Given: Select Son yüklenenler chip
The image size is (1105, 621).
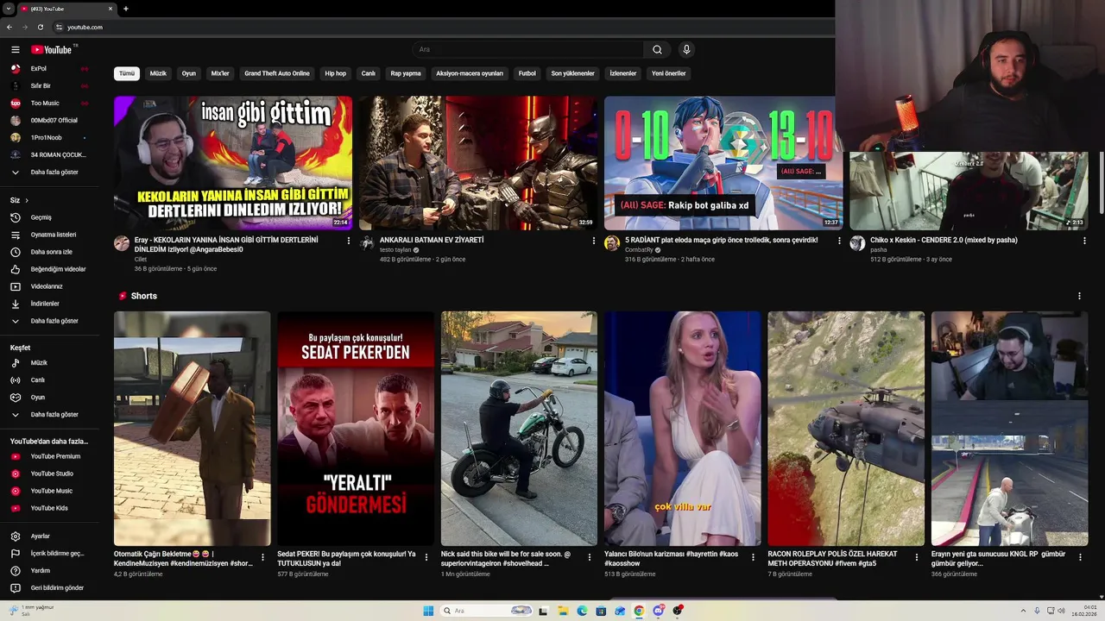Looking at the screenshot, I should pos(573,73).
